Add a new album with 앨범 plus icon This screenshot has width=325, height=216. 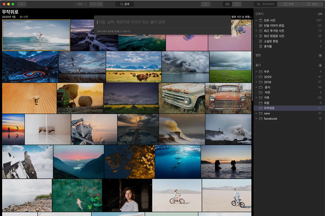(x=320, y=55)
